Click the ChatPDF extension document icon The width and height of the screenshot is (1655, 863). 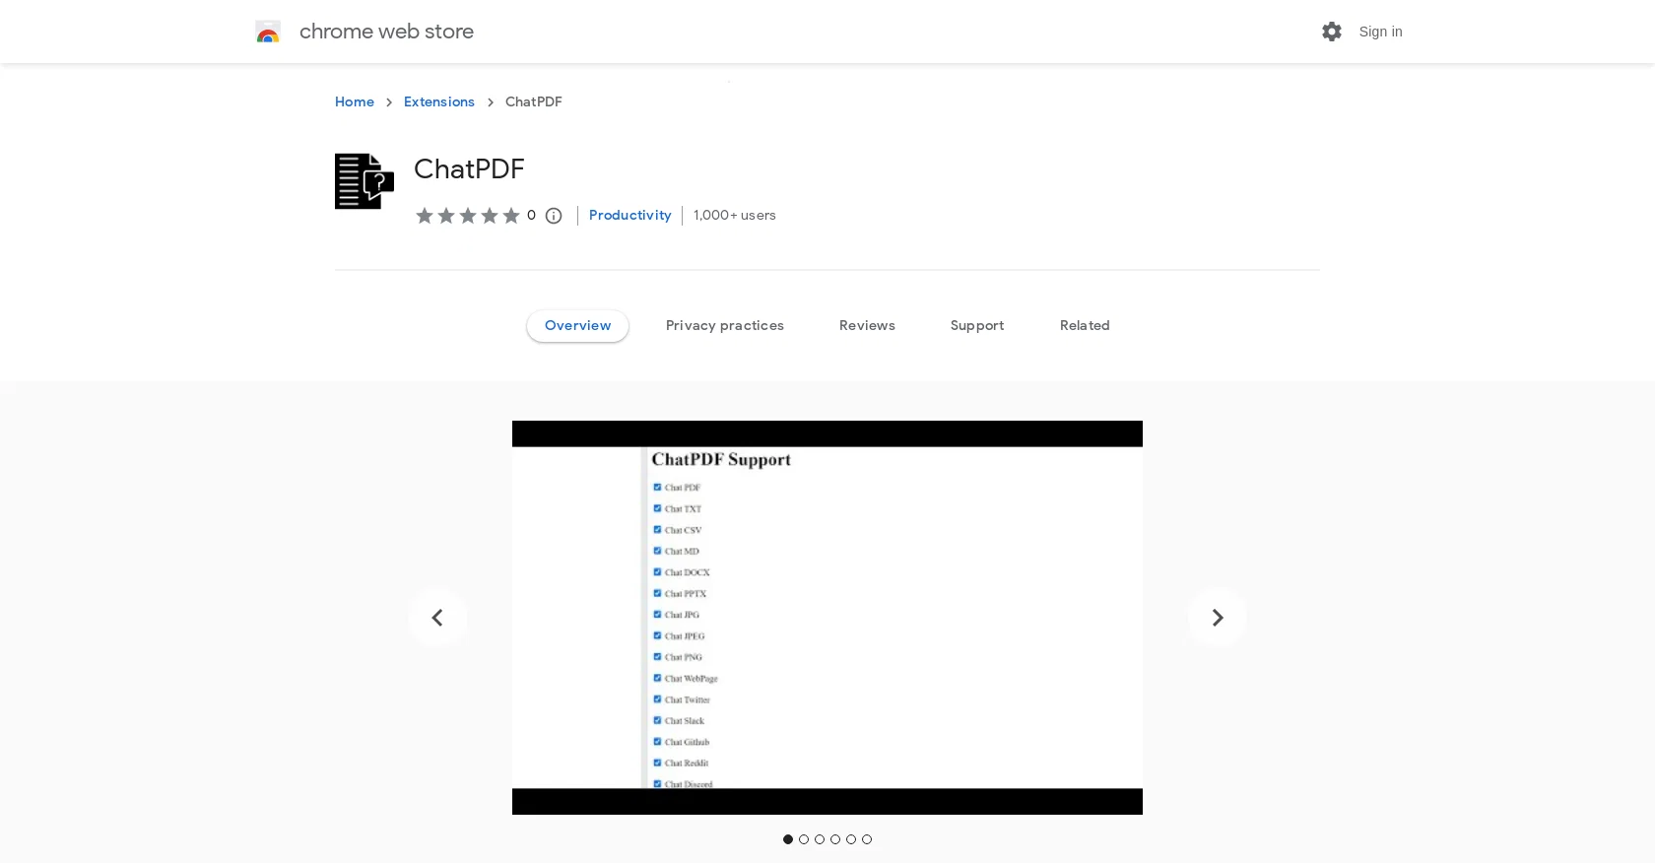coord(364,181)
